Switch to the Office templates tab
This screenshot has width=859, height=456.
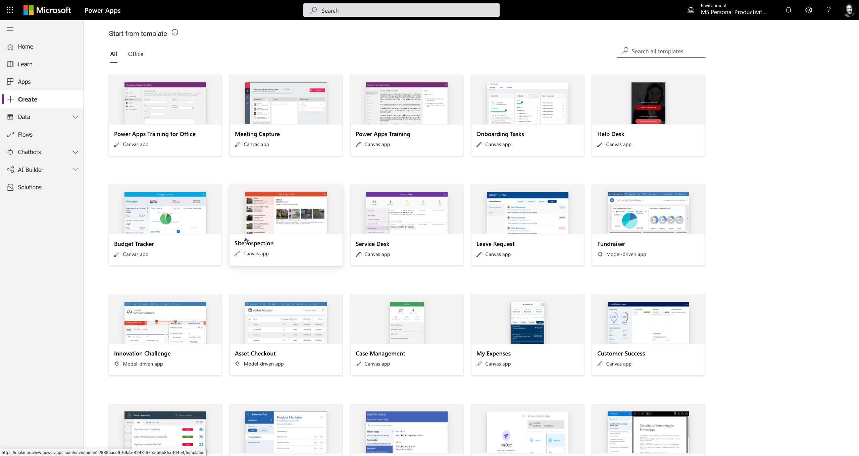(136, 54)
